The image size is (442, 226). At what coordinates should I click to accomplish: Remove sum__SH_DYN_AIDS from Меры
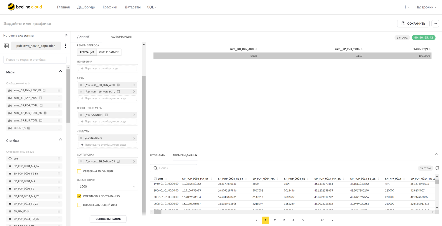(81, 85)
